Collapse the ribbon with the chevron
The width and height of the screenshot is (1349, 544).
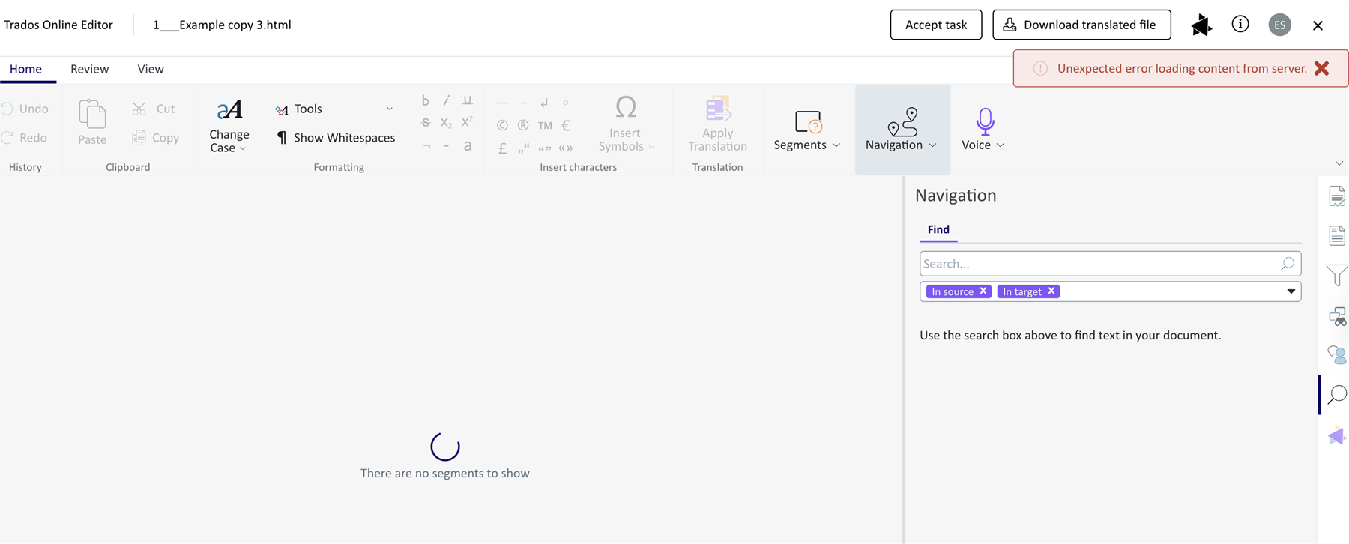[1339, 163]
